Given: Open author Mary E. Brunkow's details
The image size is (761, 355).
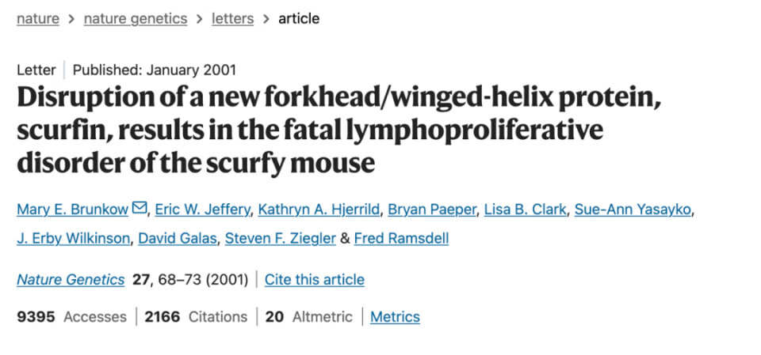Looking at the screenshot, I should [73, 210].
